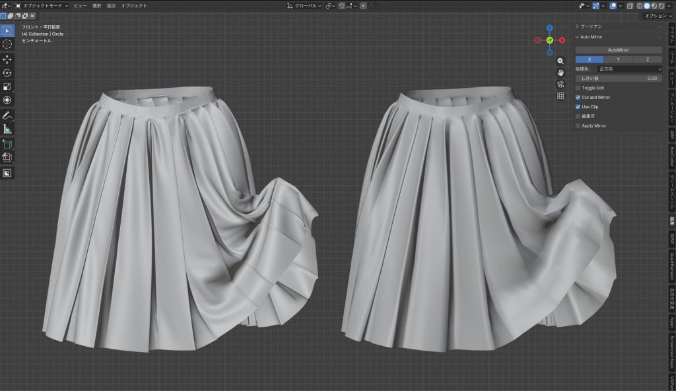Viewport: 676px width, 391px height.
Task: Select the Annotate pencil tool
Action: (x=7, y=115)
